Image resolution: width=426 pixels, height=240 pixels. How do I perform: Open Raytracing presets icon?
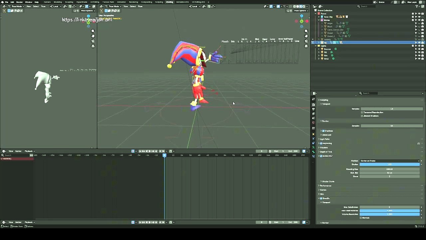[x=418, y=143]
